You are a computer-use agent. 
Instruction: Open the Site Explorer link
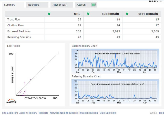pyautogui.click(x=9, y=113)
